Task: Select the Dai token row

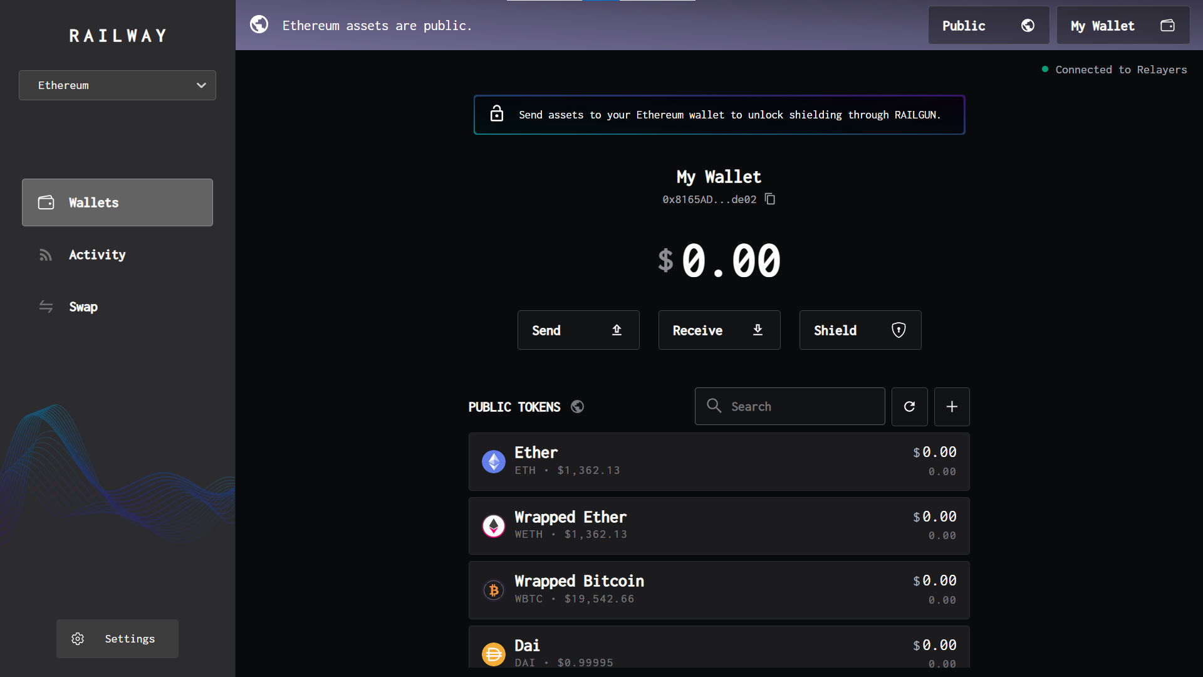Action: (719, 647)
